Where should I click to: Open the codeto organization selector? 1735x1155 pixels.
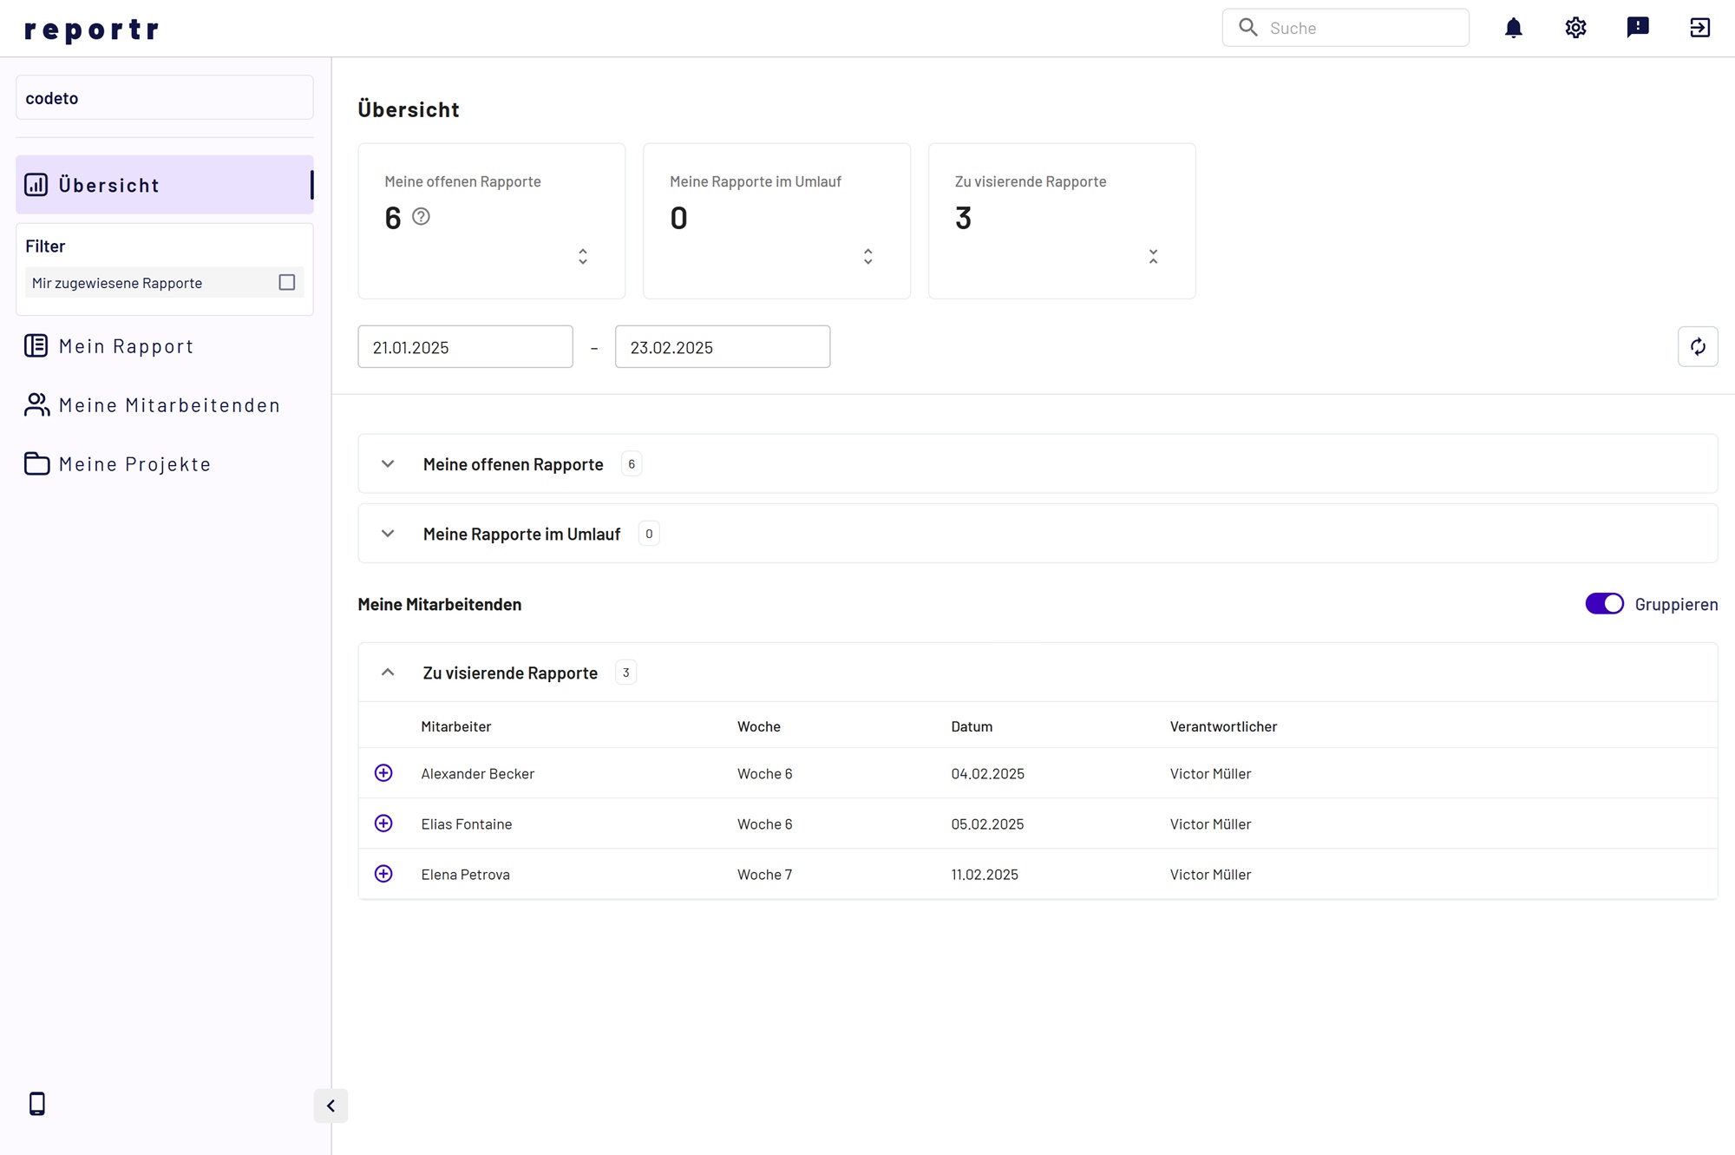point(165,97)
